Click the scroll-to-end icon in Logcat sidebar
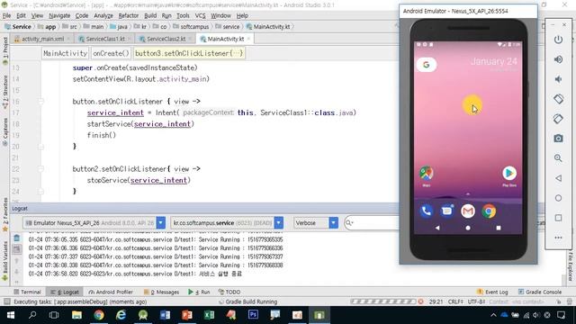Screen dimensions: 576x324 (16, 249)
